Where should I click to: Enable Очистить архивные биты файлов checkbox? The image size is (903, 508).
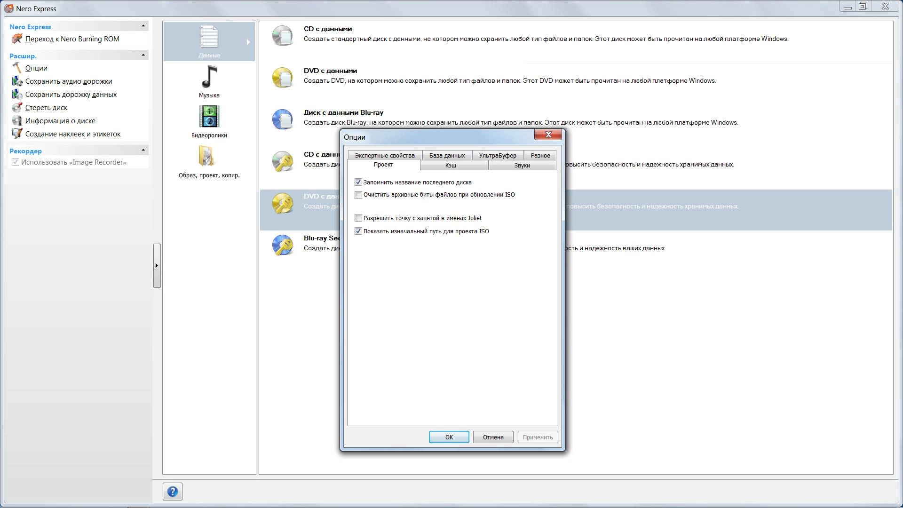tap(358, 195)
